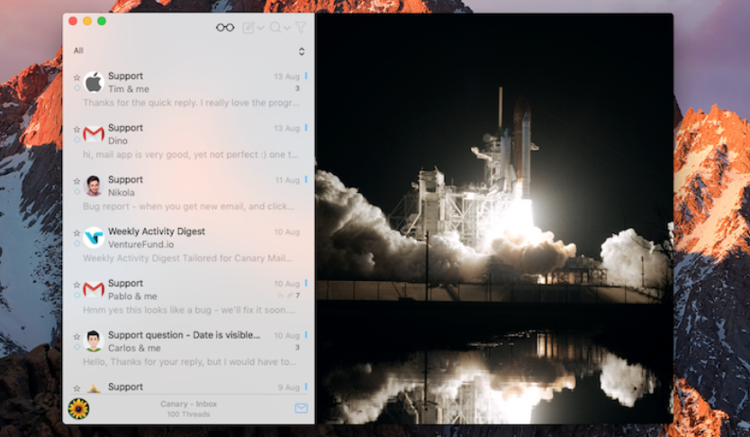Click 'Canary - Inbox' footer label
Image resolution: width=750 pixels, height=437 pixels.
click(188, 404)
